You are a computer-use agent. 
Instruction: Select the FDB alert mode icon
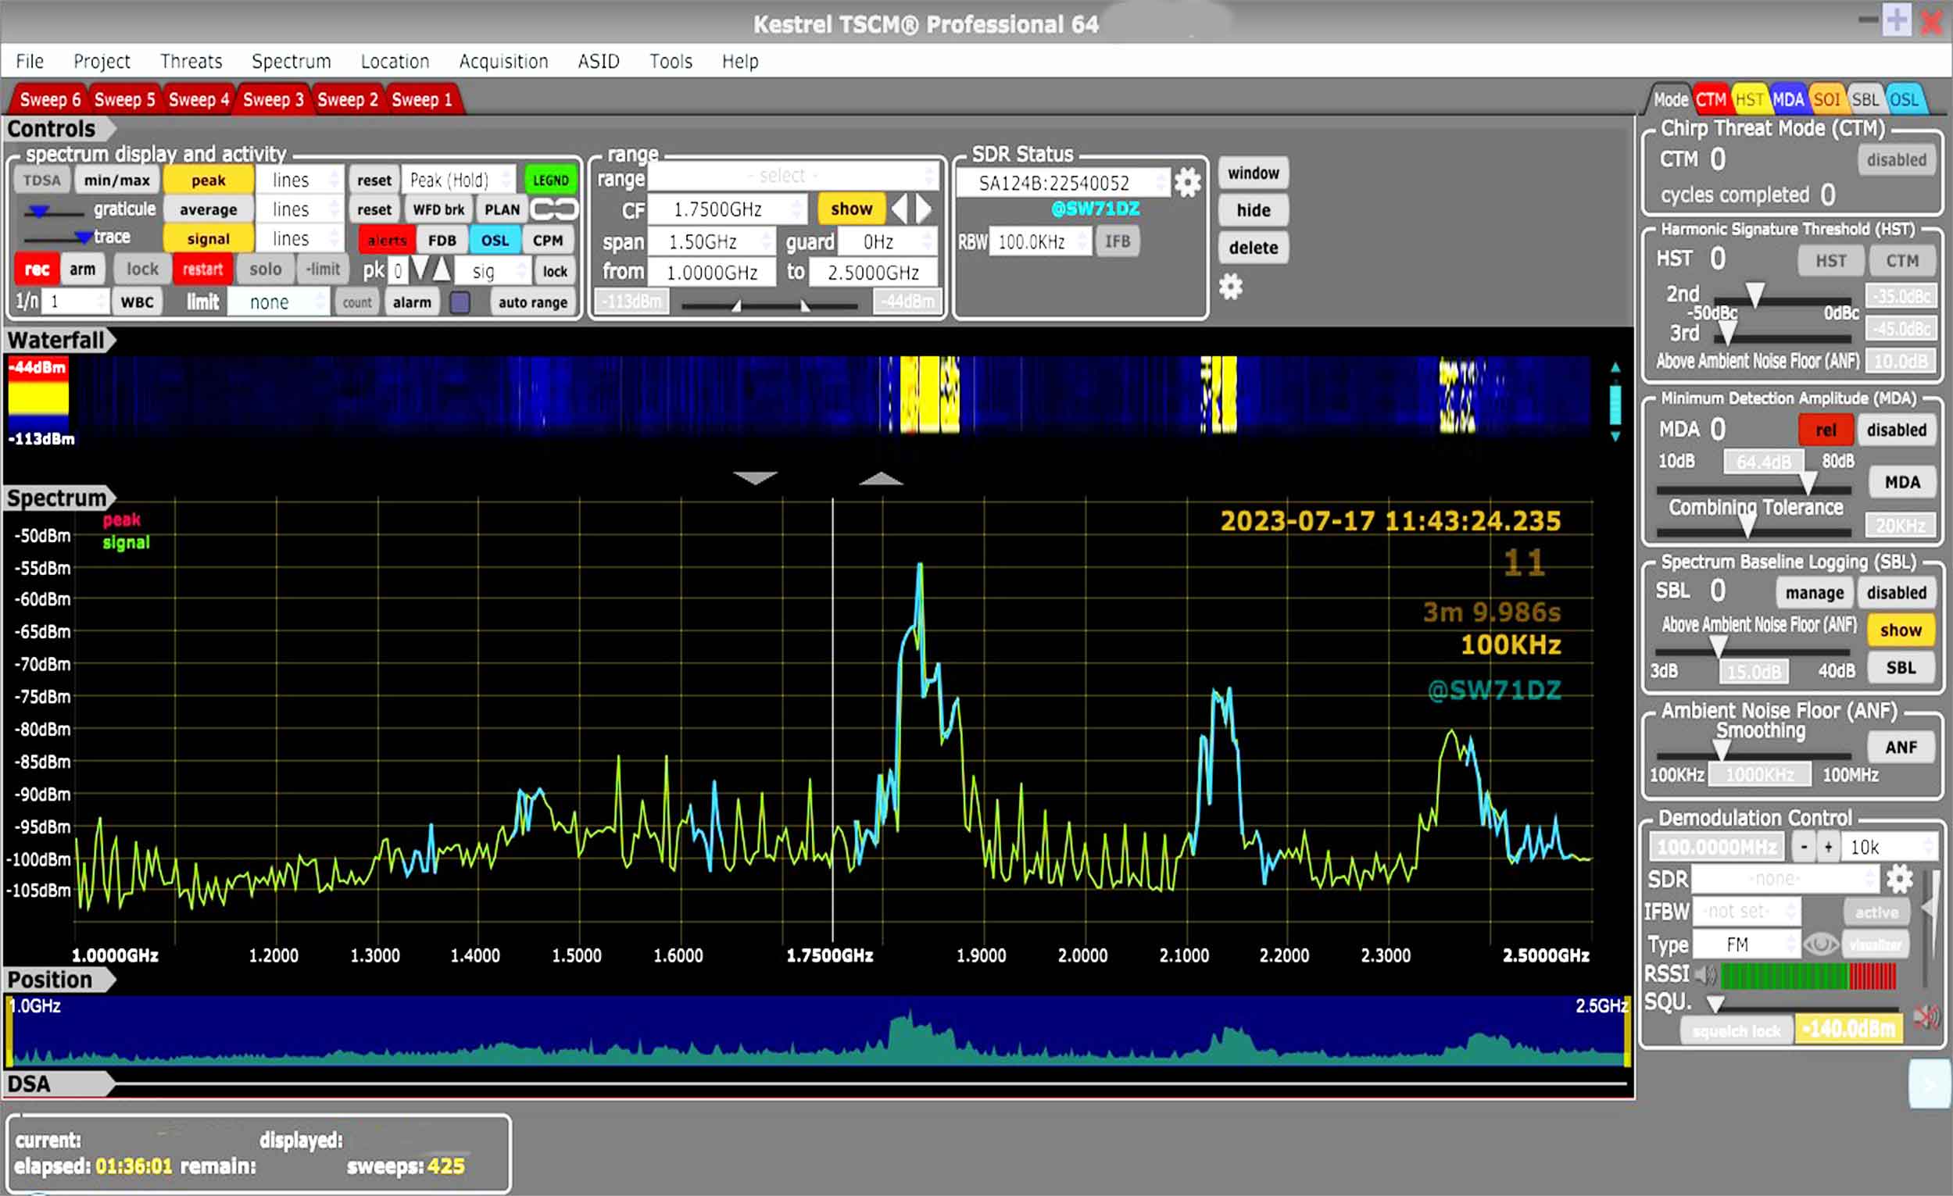441,238
